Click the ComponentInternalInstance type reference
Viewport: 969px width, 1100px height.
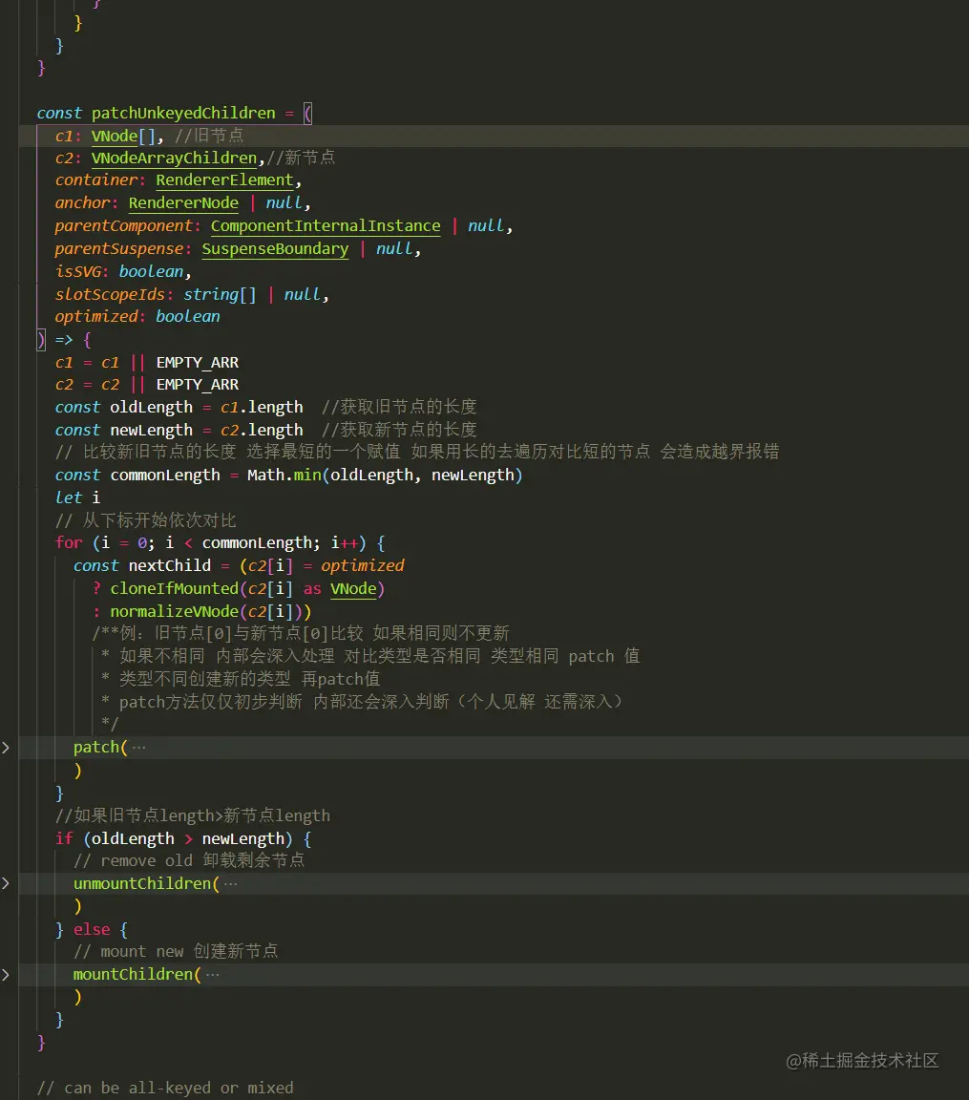click(x=326, y=226)
